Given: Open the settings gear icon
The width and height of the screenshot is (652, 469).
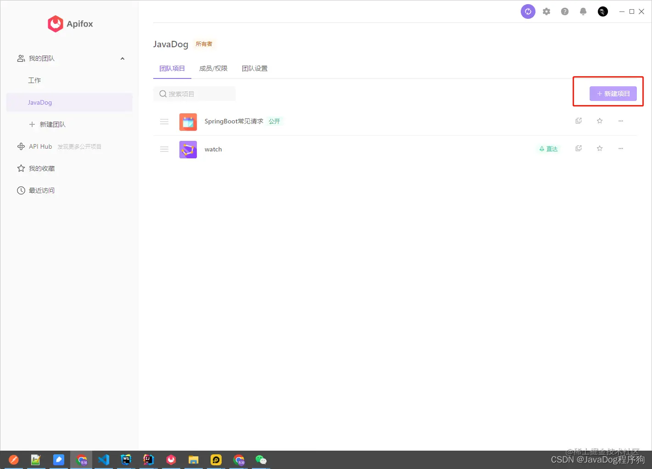Looking at the screenshot, I should pos(546,11).
